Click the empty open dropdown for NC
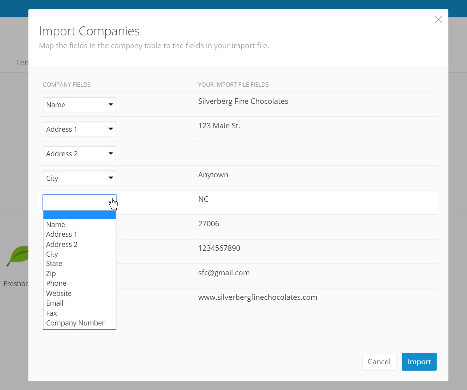 (x=79, y=202)
